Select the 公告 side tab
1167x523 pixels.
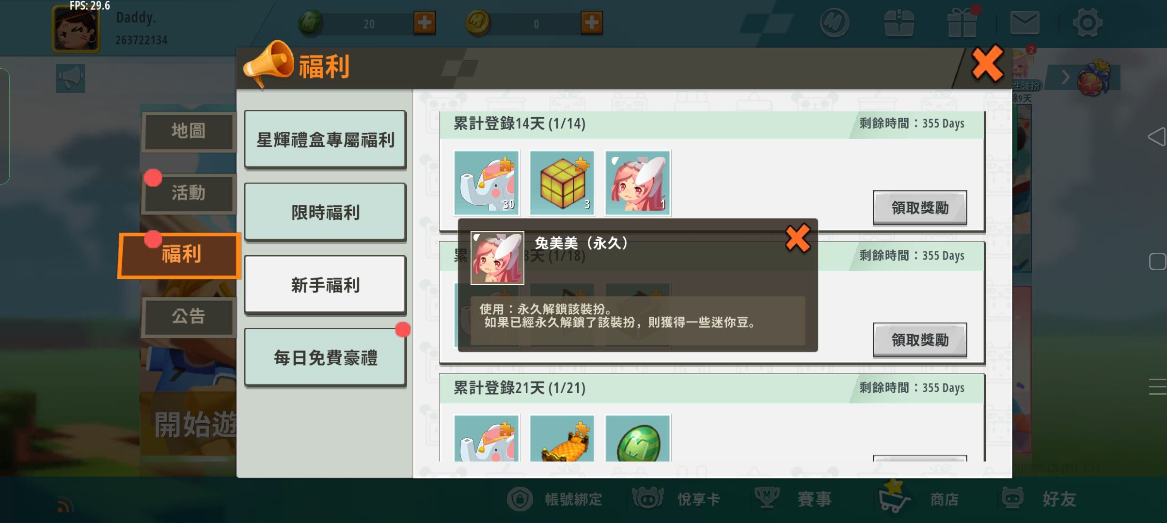pyautogui.click(x=189, y=317)
